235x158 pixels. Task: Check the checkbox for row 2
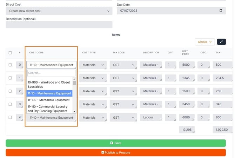click(10, 91)
